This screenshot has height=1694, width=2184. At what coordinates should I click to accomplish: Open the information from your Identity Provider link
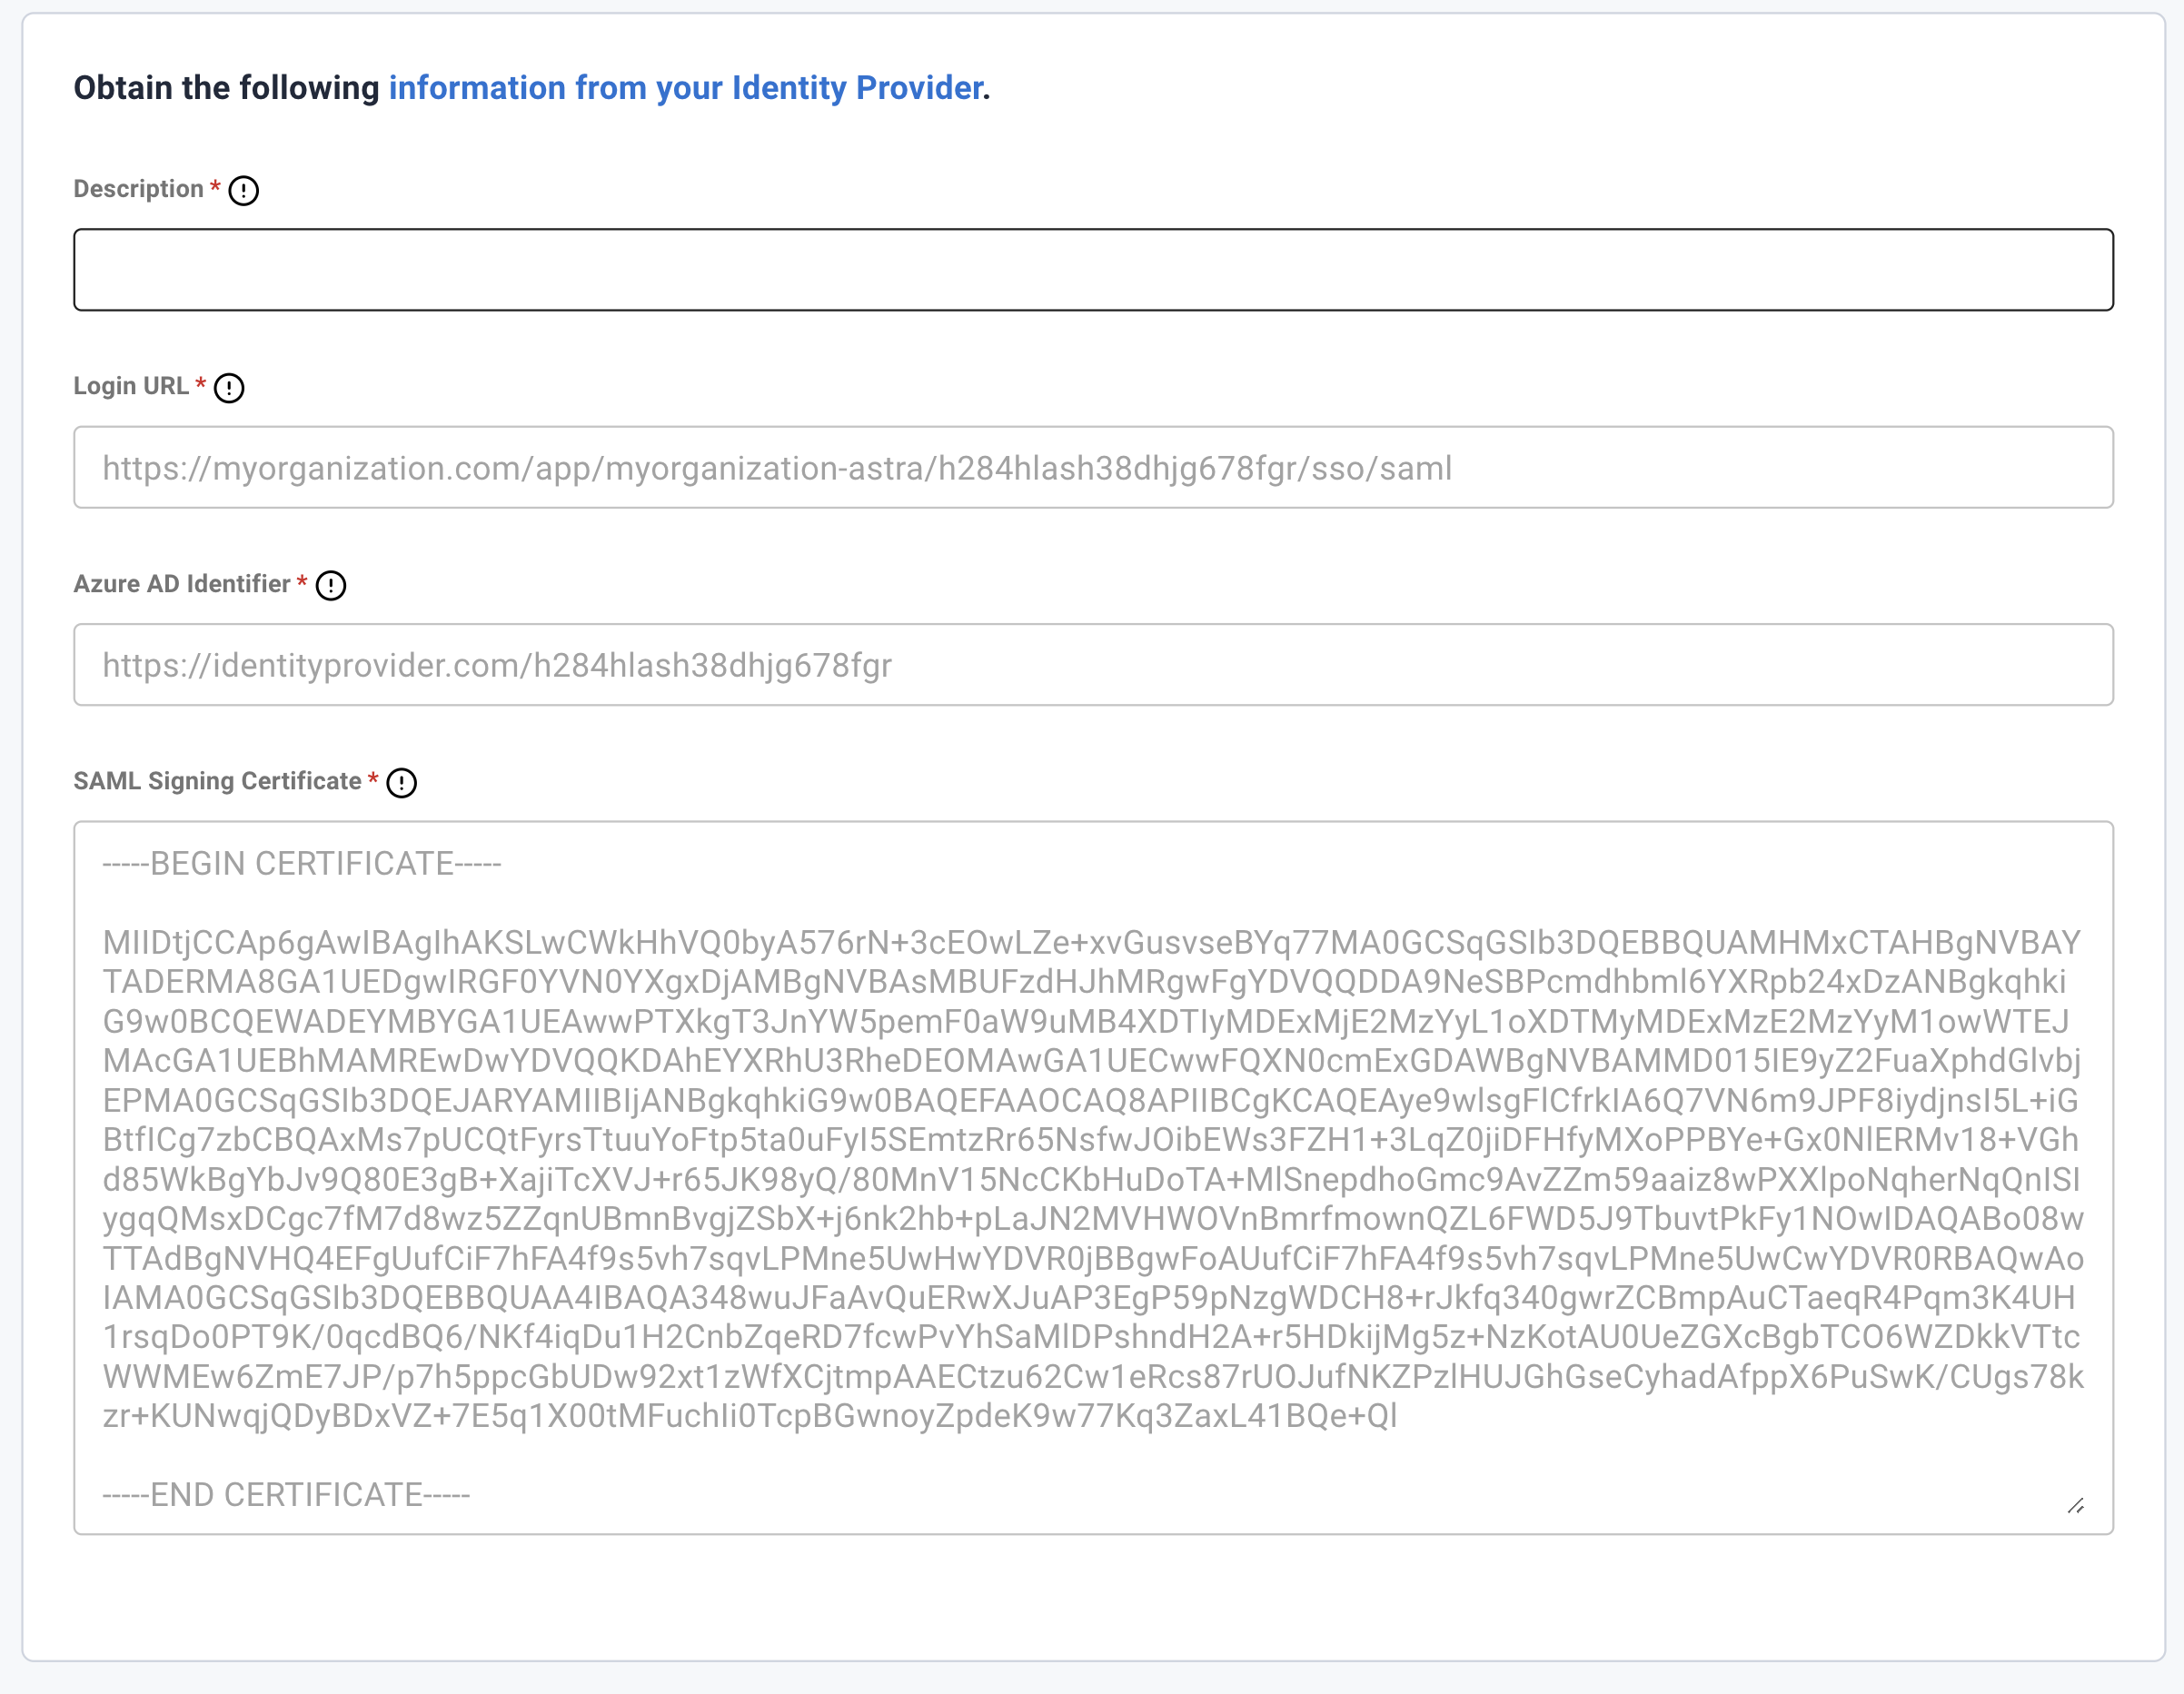coord(686,88)
